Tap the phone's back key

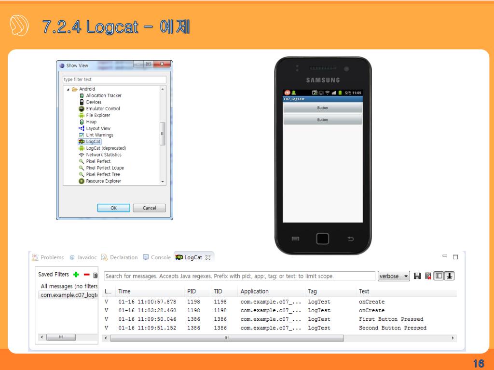pos(351,239)
